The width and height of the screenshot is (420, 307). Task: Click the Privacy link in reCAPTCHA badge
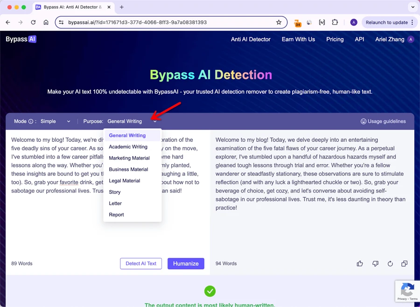click(402, 299)
